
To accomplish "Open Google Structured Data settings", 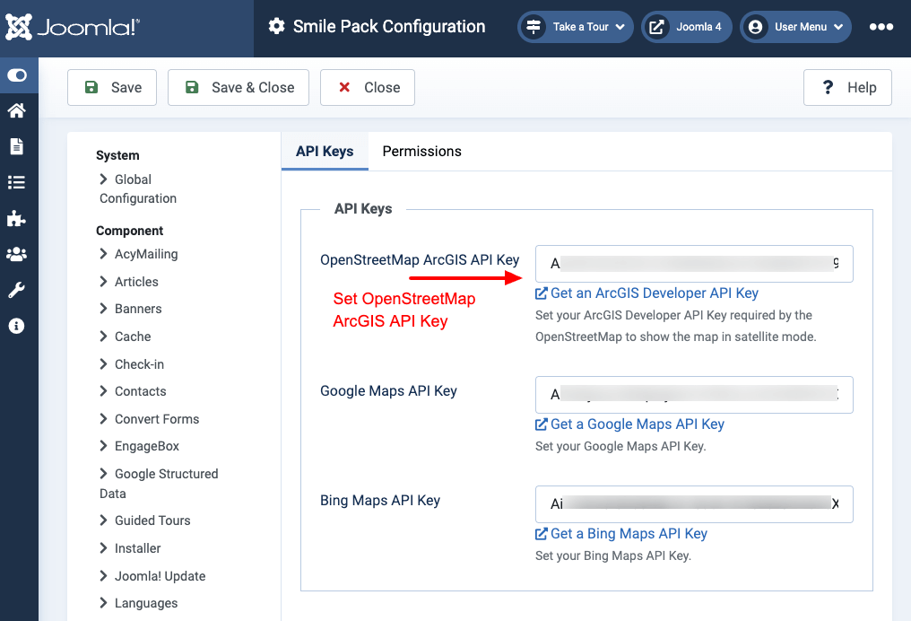I will [x=160, y=484].
